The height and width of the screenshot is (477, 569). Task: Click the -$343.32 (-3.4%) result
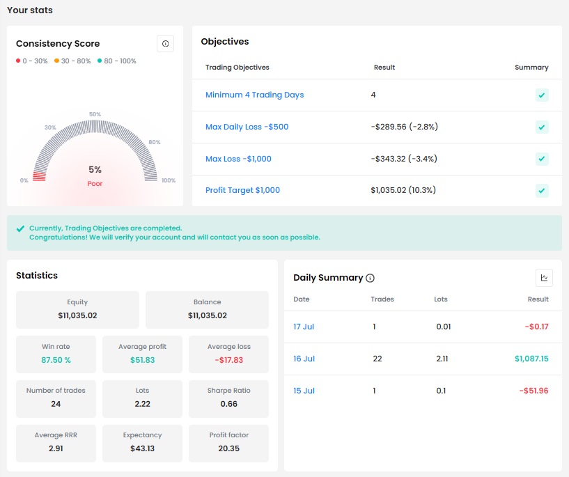click(x=404, y=159)
